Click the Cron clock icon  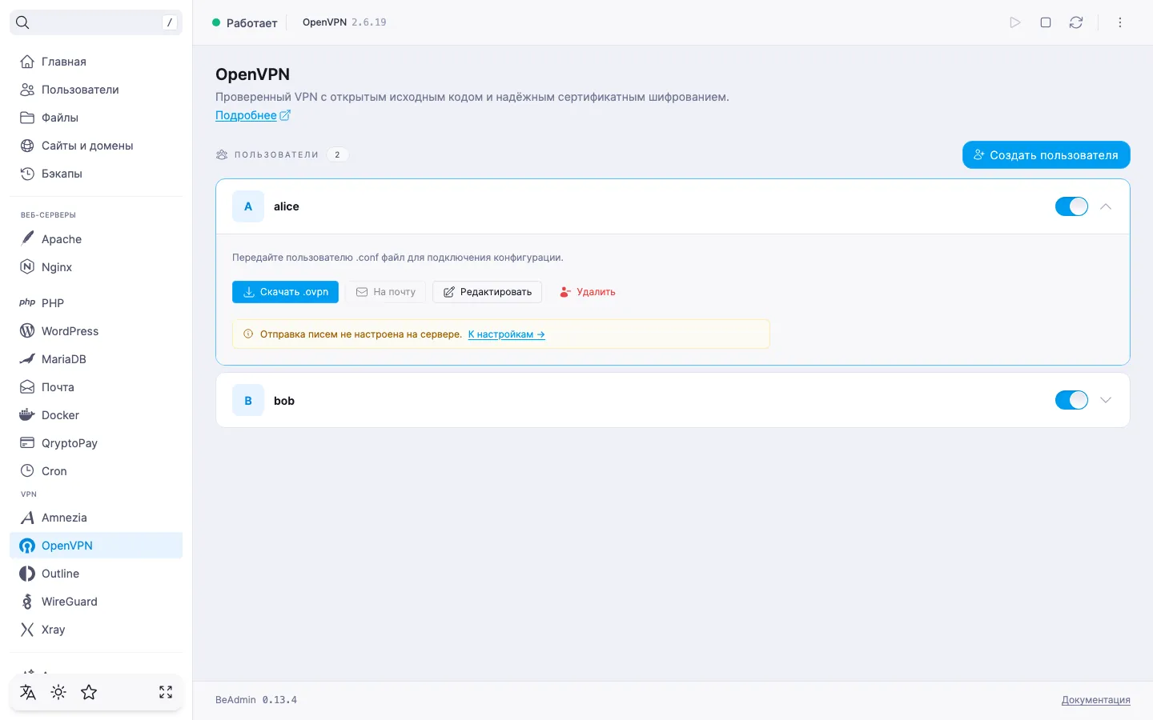tap(27, 471)
